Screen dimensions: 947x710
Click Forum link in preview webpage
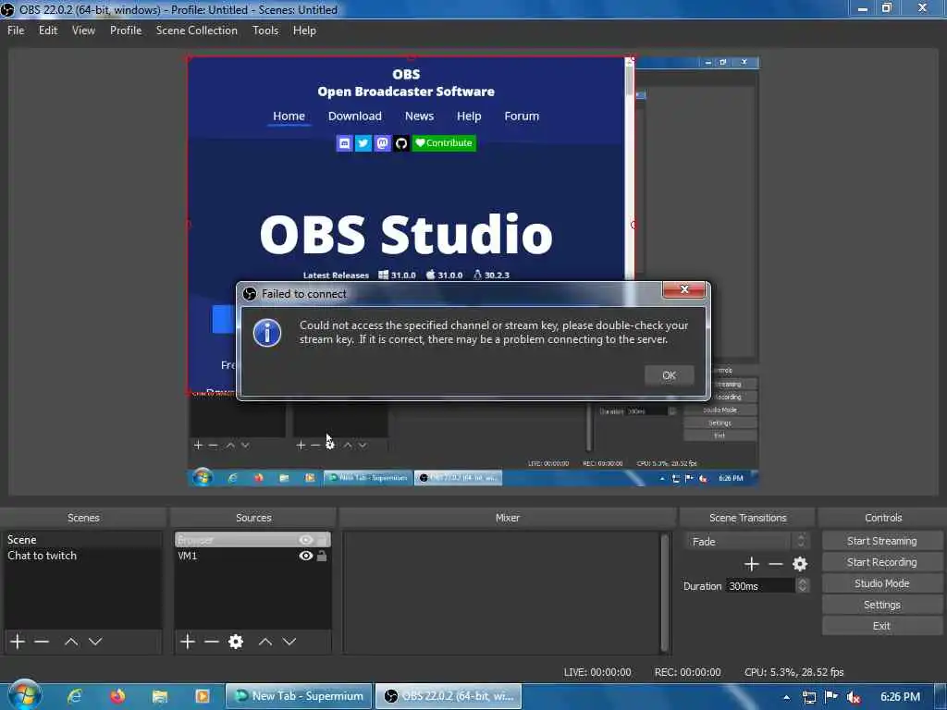[522, 116]
